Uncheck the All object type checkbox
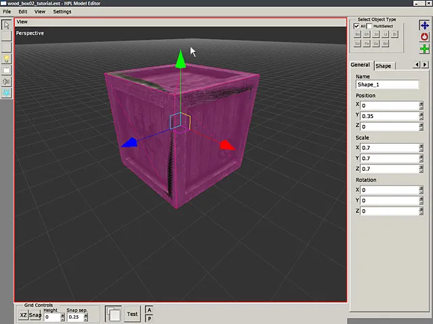Screen dimensions: 433x324 [357, 26]
